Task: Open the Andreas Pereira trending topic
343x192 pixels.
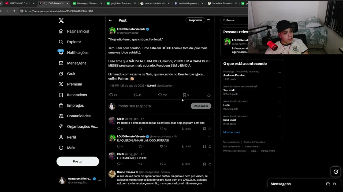Action: (234, 75)
